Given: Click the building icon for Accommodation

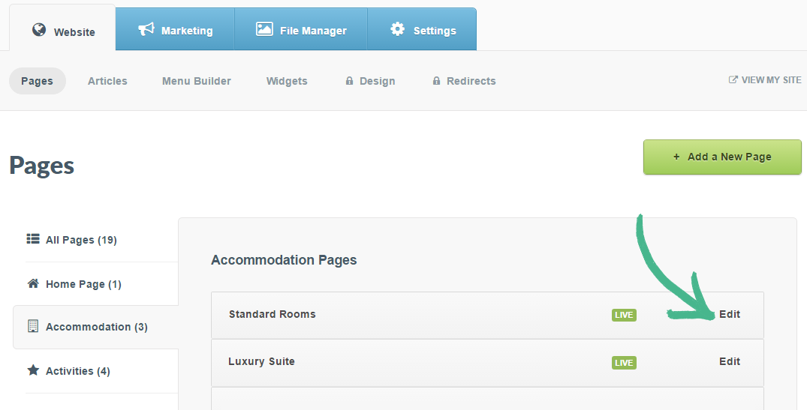Looking at the screenshot, I should coord(33,326).
